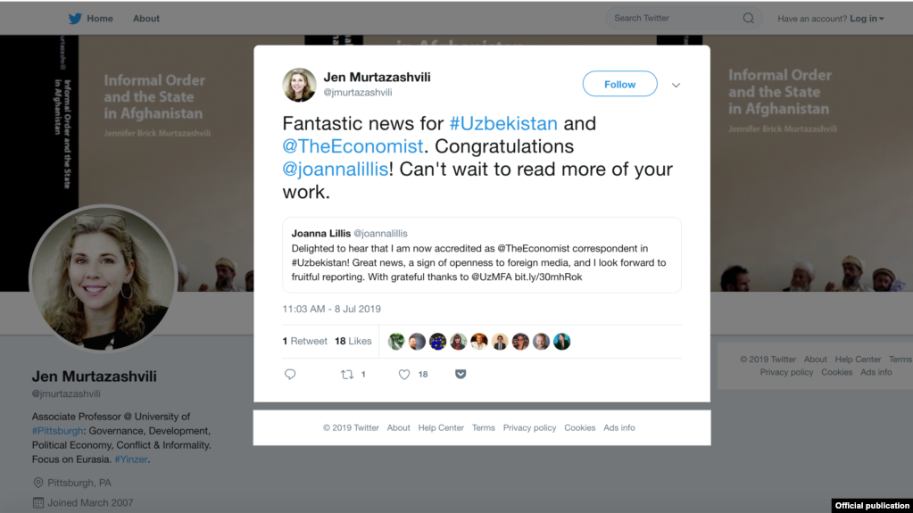Click the Twitter bird logo

point(75,19)
